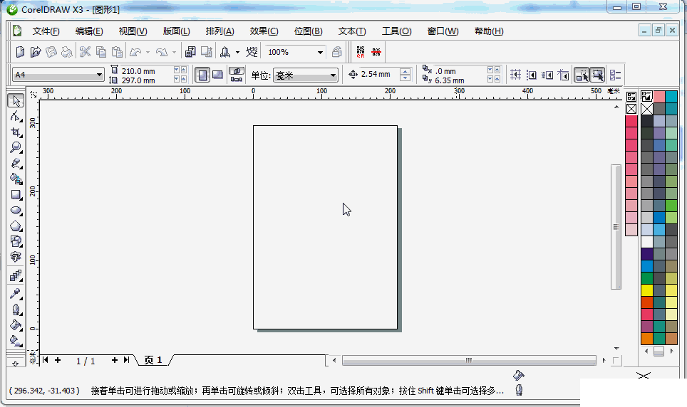Switch to the 页 1 page tab
This screenshot has width=687, height=407.
tap(153, 360)
